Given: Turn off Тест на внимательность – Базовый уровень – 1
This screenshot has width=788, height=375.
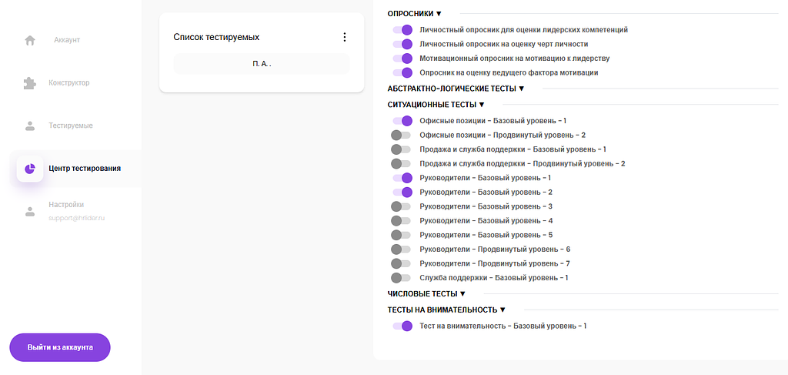Looking at the screenshot, I should pos(402,326).
